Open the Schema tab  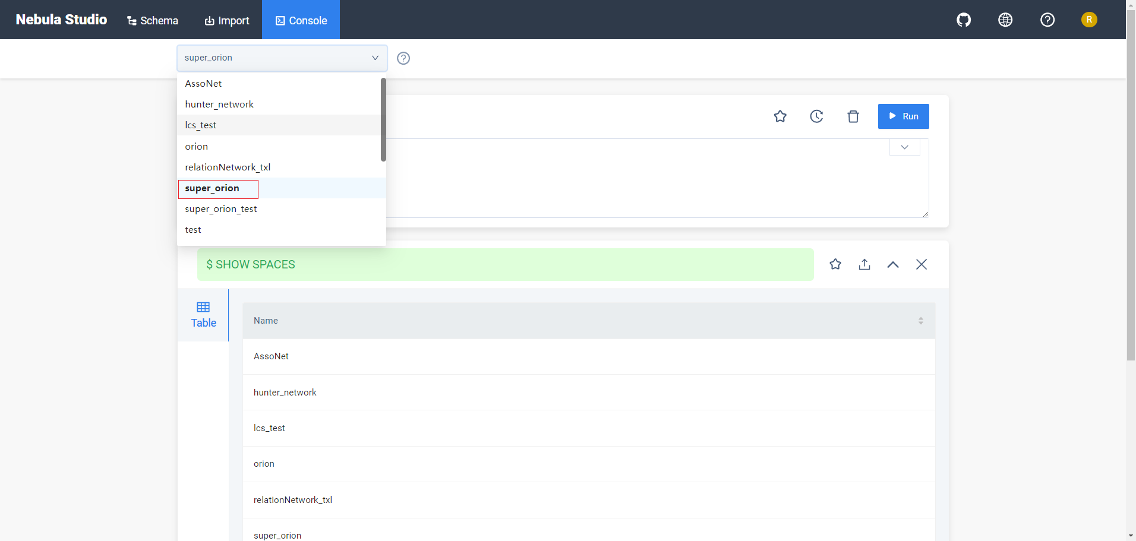(153, 20)
